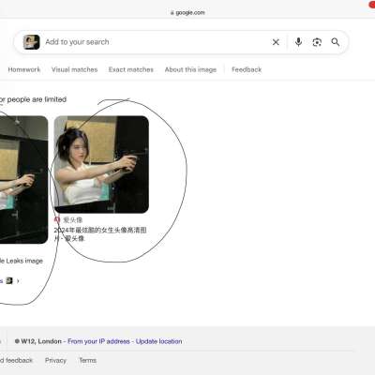Run search with the magnifying glass icon
Image resolution: width=375 pixels, height=375 pixels.
click(x=336, y=42)
